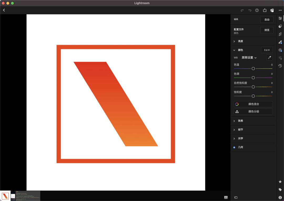The height and width of the screenshot is (201, 284).
Task: Toggle the filmstrip visibility button
Action: [x=226, y=197]
